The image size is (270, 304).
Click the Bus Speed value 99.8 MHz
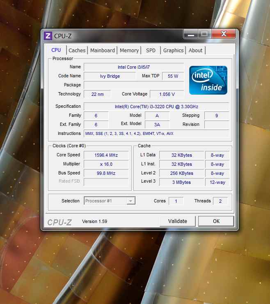[x=106, y=173]
